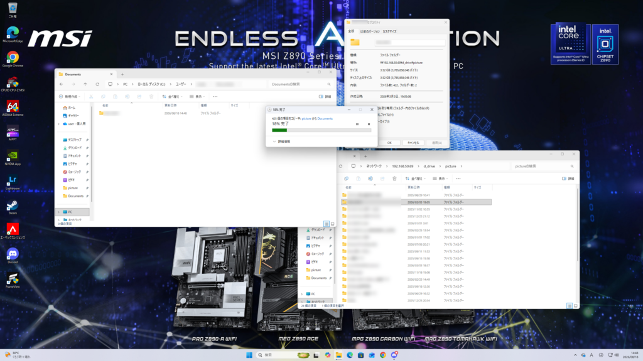Click キャンセル in the properties dialog
The height and width of the screenshot is (361, 643).
tap(413, 143)
